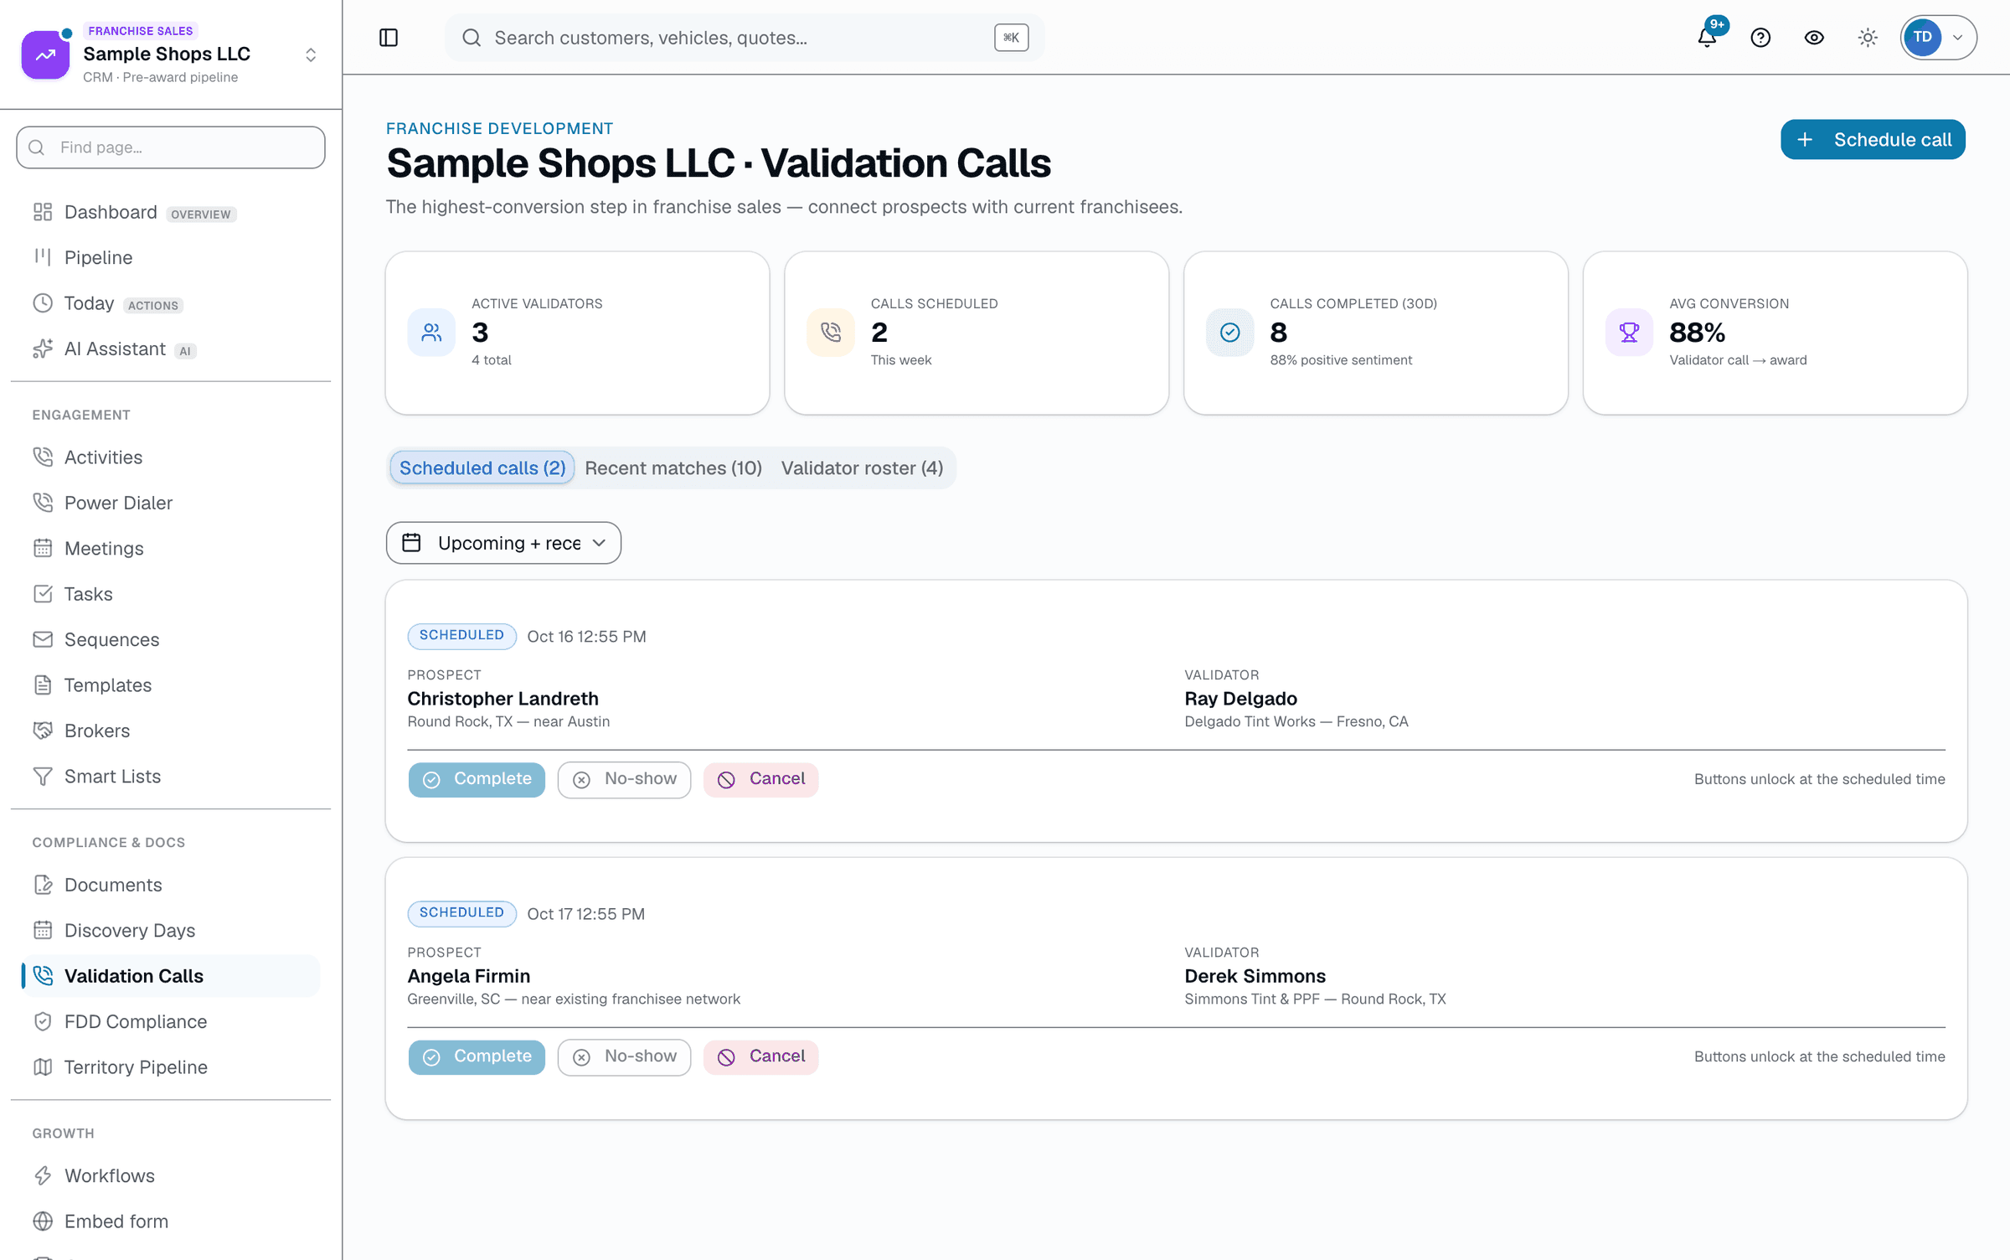Image resolution: width=2010 pixels, height=1260 pixels.
Task: Open Discovery Days in sidebar
Action: point(171,931)
